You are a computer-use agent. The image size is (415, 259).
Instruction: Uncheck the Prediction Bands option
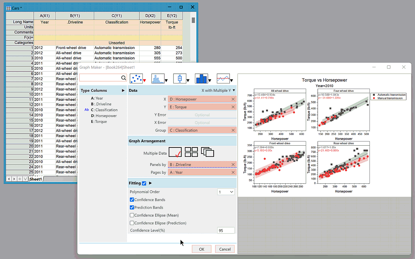[x=132, y=208]
